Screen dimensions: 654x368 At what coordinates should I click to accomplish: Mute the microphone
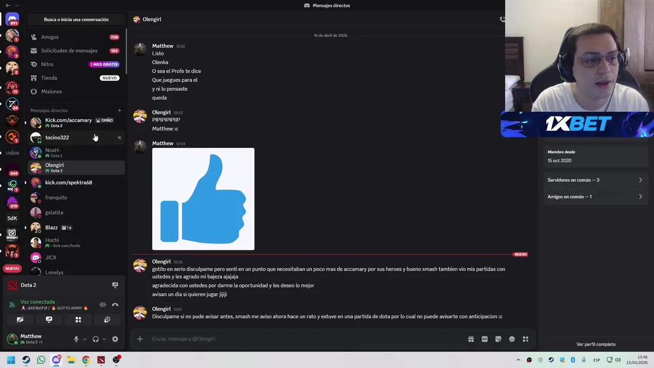tap(76, 339)
